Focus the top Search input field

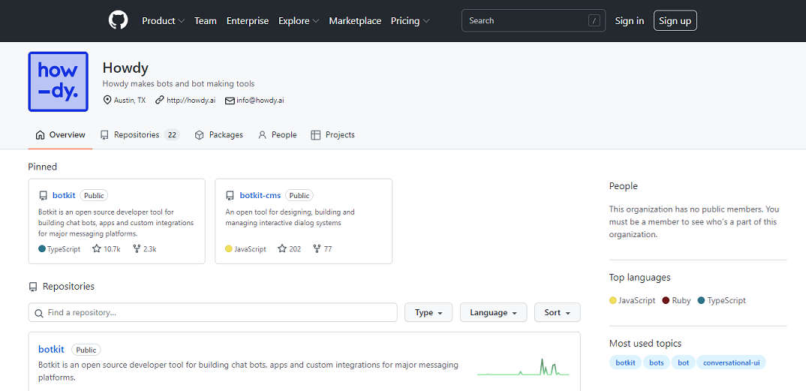tap(534, 20)
